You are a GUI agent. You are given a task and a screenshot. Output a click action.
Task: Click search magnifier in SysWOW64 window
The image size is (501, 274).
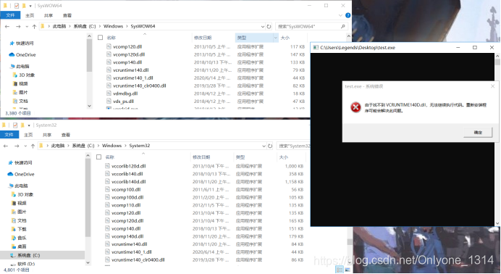pos(343,26)
